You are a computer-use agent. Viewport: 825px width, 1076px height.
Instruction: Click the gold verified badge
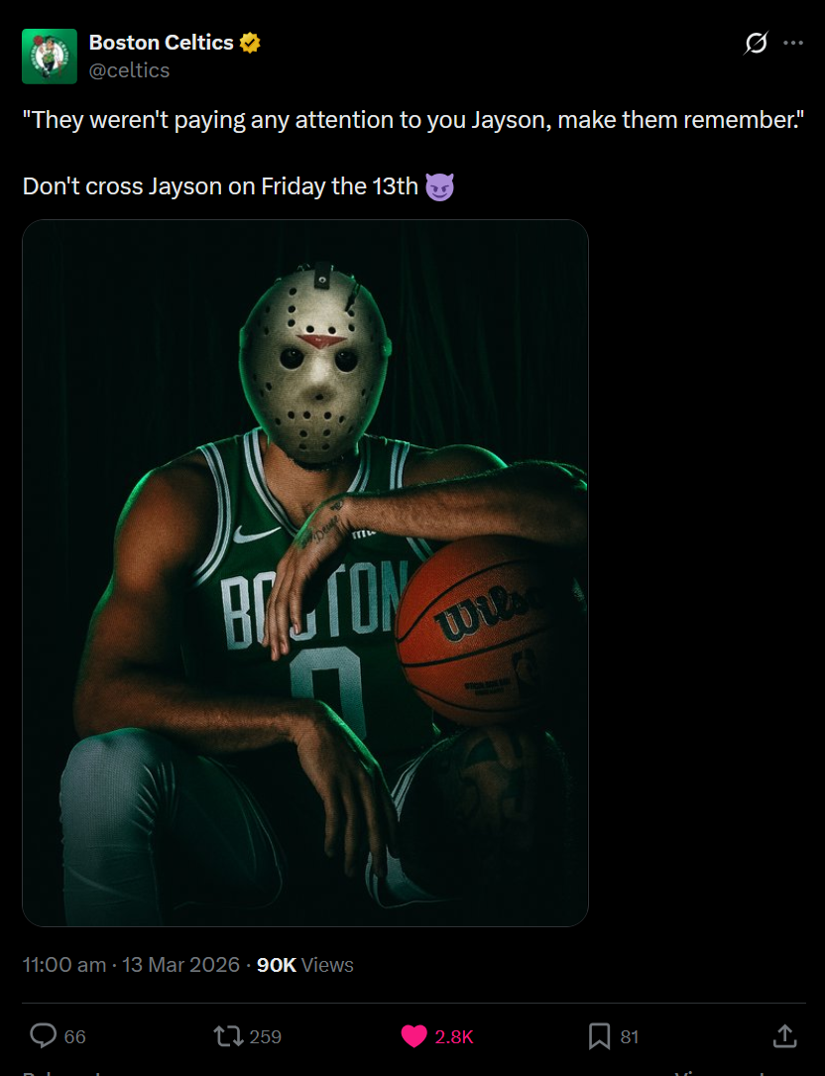point(250,43)
